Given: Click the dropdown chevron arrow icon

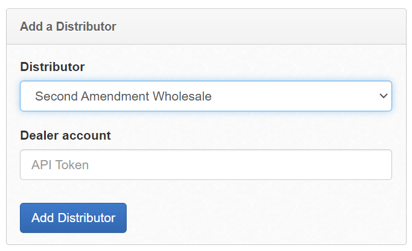Looking at the screenshot, I should pyautogui.click(x=384, y=96).
